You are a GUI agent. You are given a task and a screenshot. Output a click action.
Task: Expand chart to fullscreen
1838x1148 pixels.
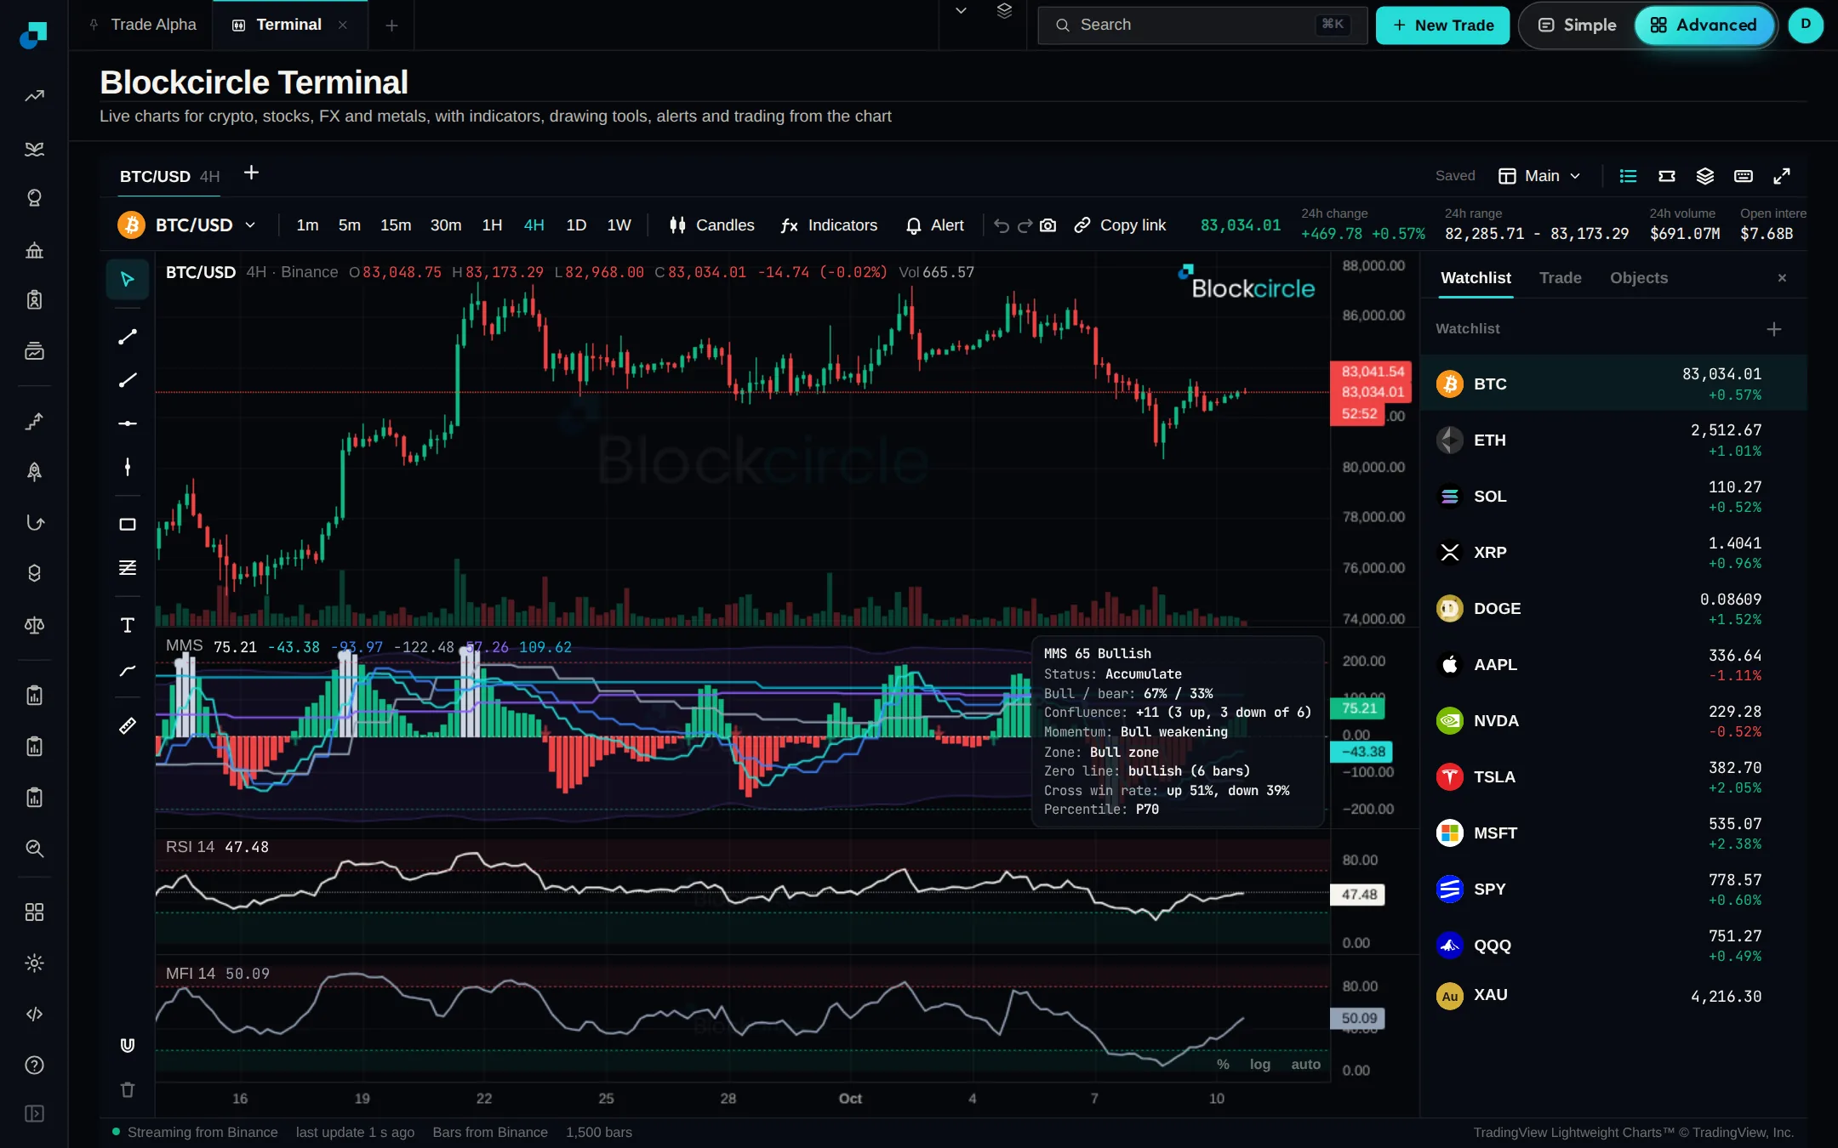[x=1782, y=176]
